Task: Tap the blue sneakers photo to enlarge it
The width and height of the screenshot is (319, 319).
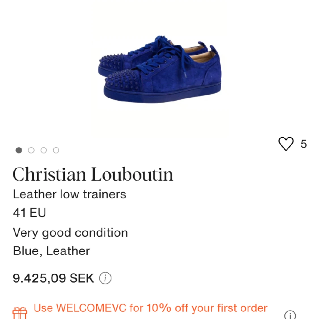Action: click(x=159, y=68)
